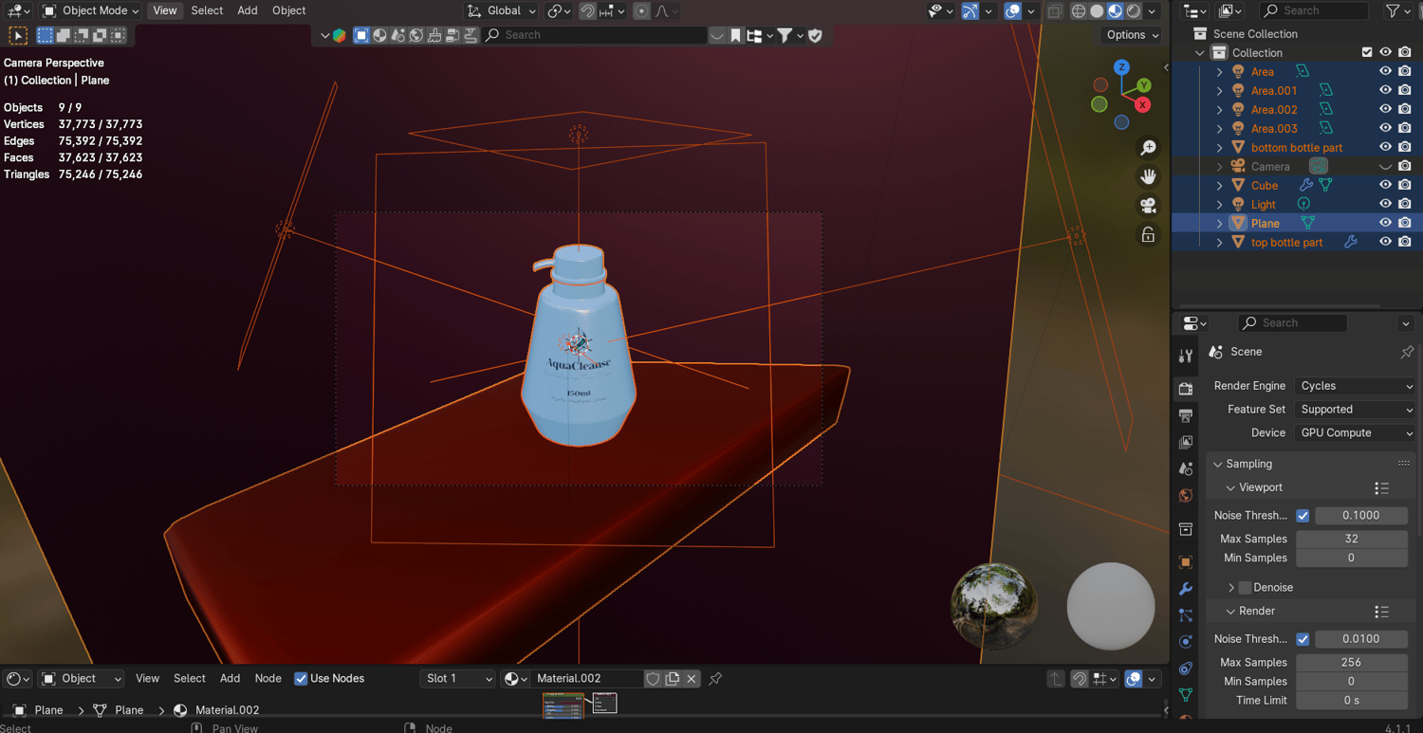Open the Slot 1 material slot dropdown
1423x733 pixels.
458,679
